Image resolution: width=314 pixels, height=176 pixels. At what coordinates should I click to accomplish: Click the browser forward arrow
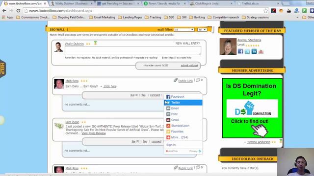pyautogui.click(x=11, y=11)
